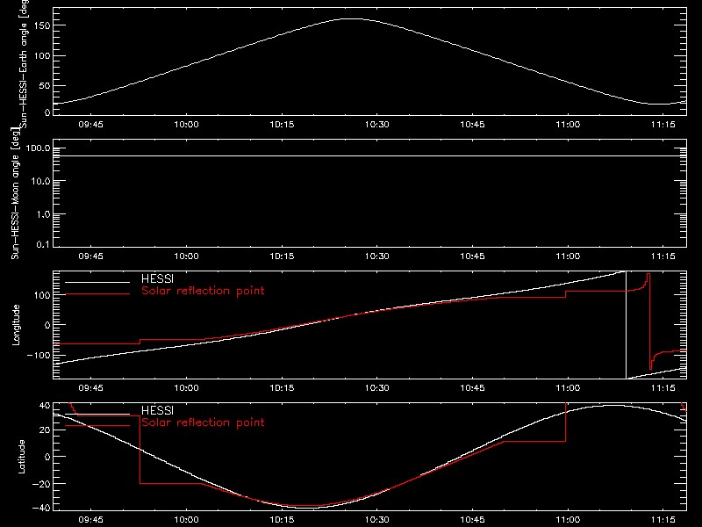Viewport: 702px width, 527px height.
Task: Click '09:45' under the Earth angle plot
Action: tap(91, 125)
